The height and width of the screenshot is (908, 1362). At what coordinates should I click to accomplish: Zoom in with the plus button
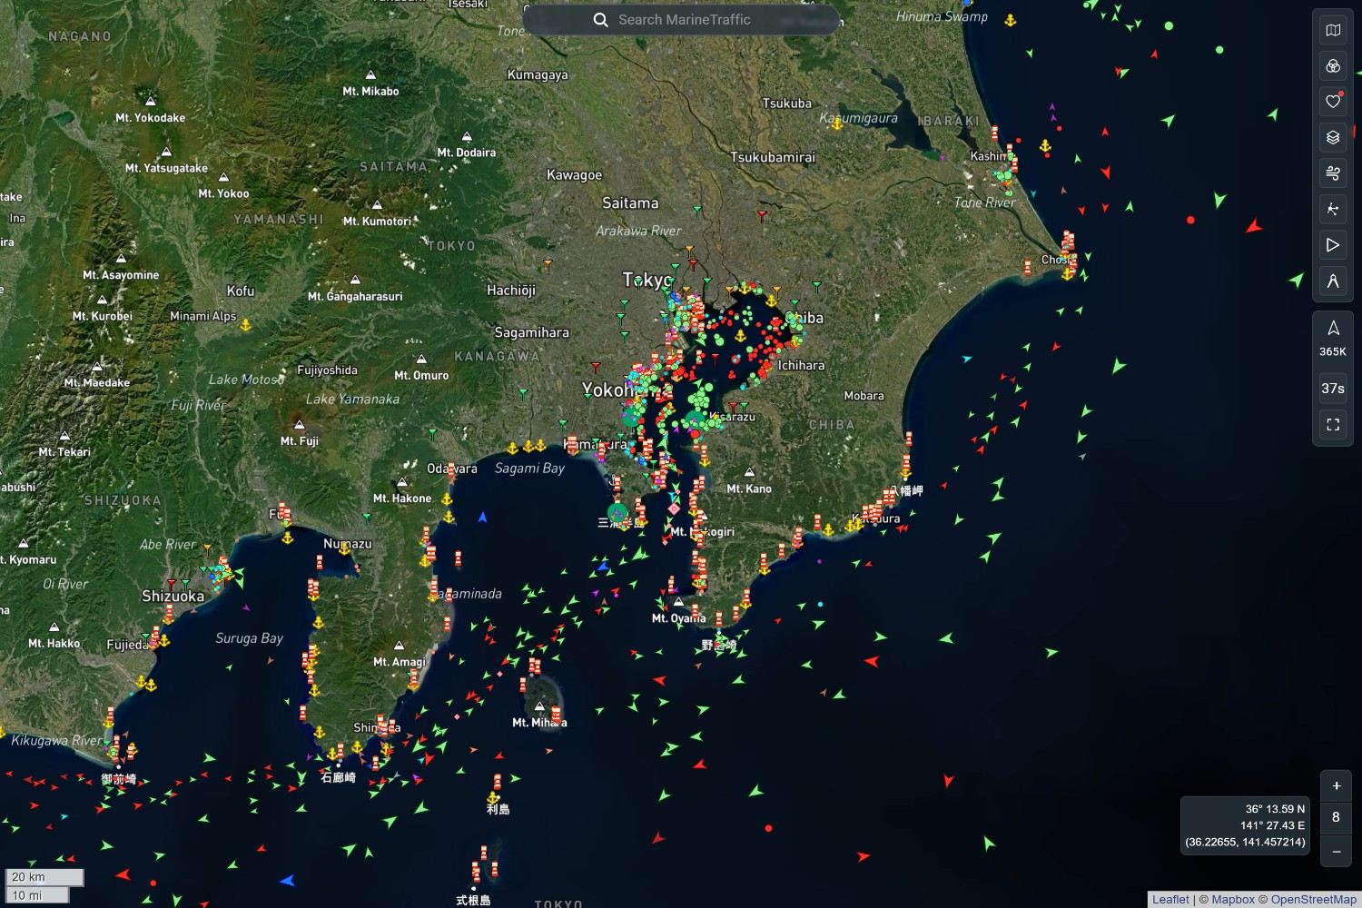[1336, 786]
